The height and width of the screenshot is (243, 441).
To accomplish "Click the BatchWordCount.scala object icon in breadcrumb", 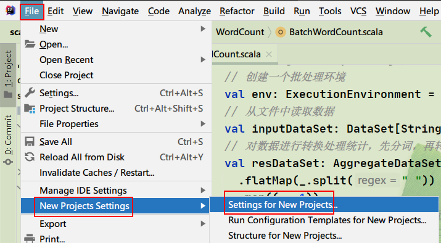I will coord(280,32).
